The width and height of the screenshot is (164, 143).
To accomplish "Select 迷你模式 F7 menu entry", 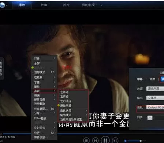I will click(x=44, y=72).
